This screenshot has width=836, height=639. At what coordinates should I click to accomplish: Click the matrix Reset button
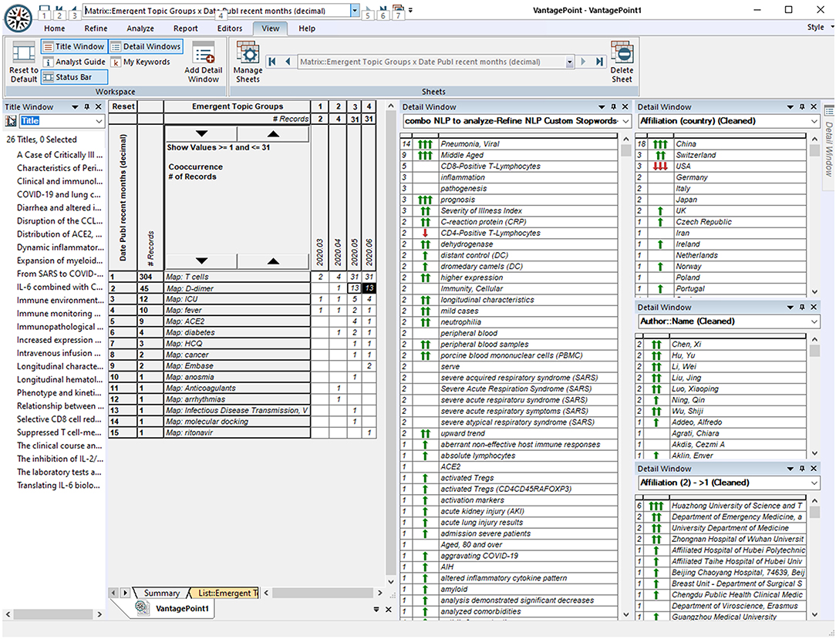[123, 106]
